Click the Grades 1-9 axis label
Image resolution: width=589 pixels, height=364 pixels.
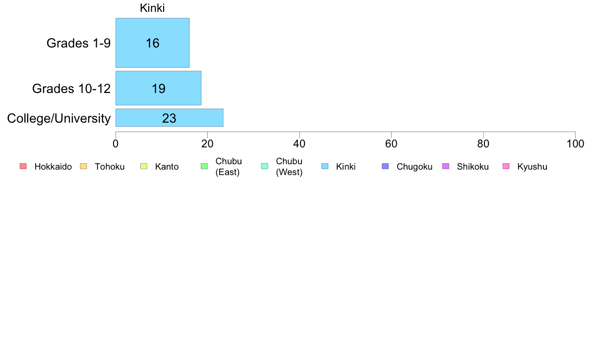coord(78,43)
